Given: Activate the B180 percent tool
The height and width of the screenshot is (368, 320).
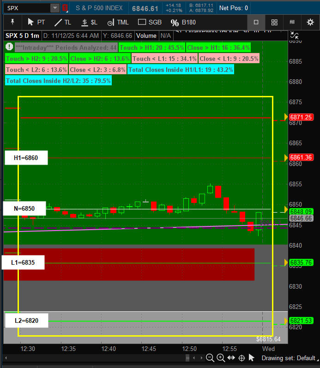Looking at the screenshot, I should click(183, 22).
